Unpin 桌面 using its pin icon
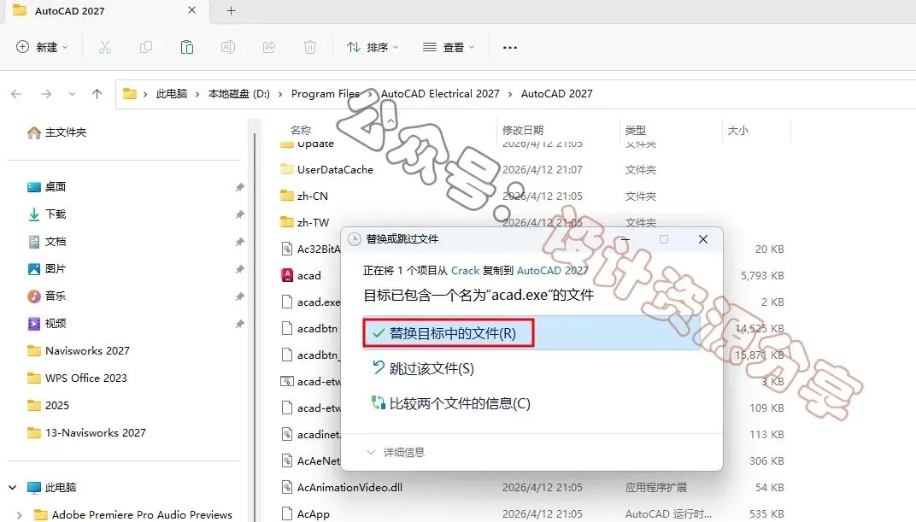916x522 pixels. [x=239, y=187]
